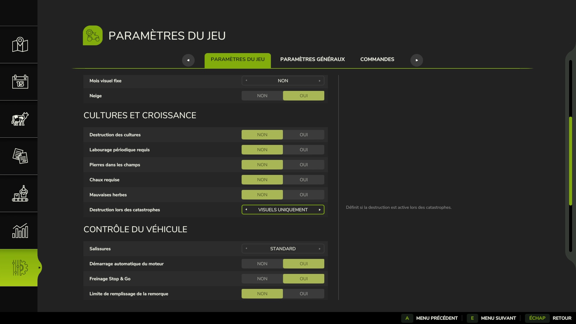Click the ÉCHAP key icon
This screenshot has width=576, height=324.
pyautogui.click(x=537, y=318)
